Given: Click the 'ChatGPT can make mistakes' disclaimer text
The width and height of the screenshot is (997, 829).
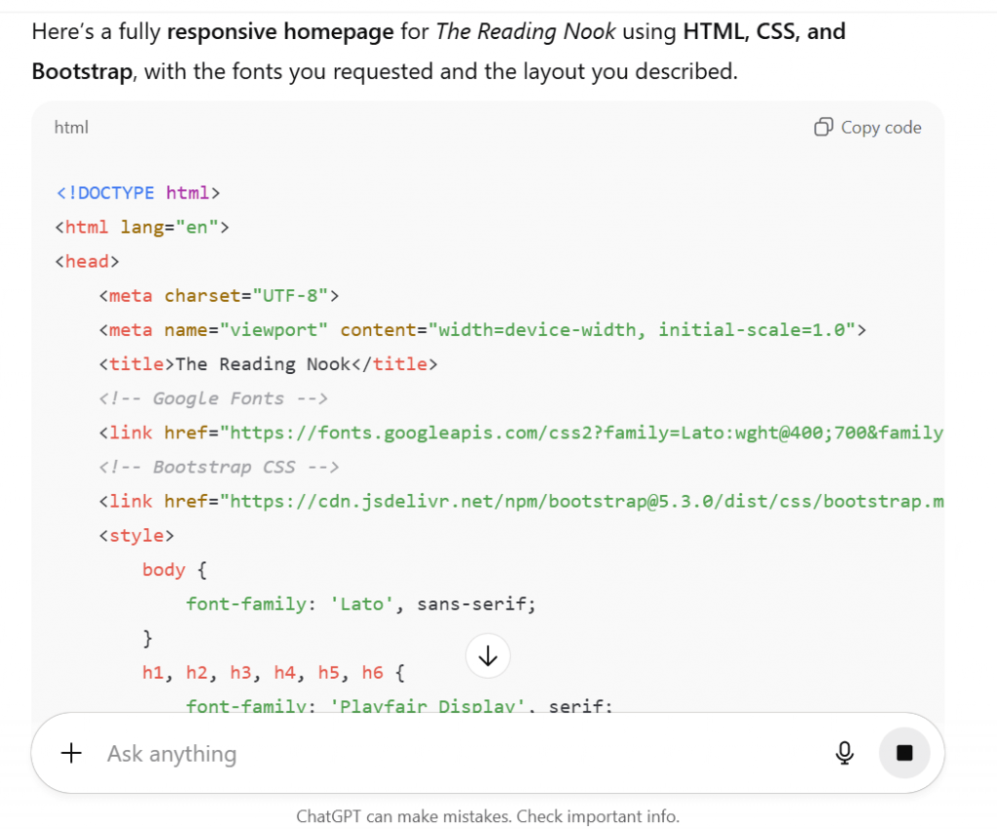Looking at the screenshot, I should [x=487, y=816].
